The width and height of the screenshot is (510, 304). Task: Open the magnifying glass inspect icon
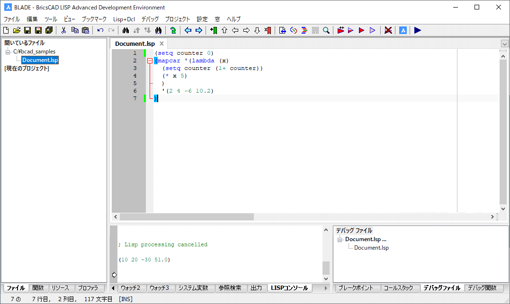pos(326,30)
